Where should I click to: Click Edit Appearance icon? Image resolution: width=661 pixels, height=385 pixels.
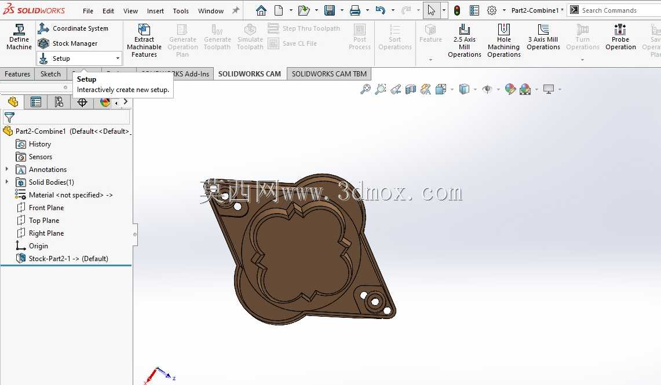point(510,89)
